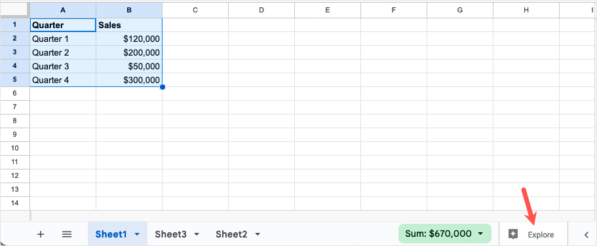Viewport: 597px width, 246px height.
Task: Click the horizontal scrollbar track
Action: point(313,216)
